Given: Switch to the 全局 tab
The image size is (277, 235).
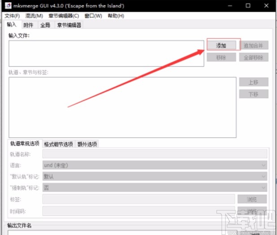Looking at the screenshot, I should pyautogui.click(x=45, y=25).
